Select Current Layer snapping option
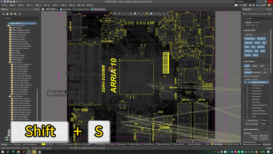Viewport: 273px width, 154px height. (257, 72)
